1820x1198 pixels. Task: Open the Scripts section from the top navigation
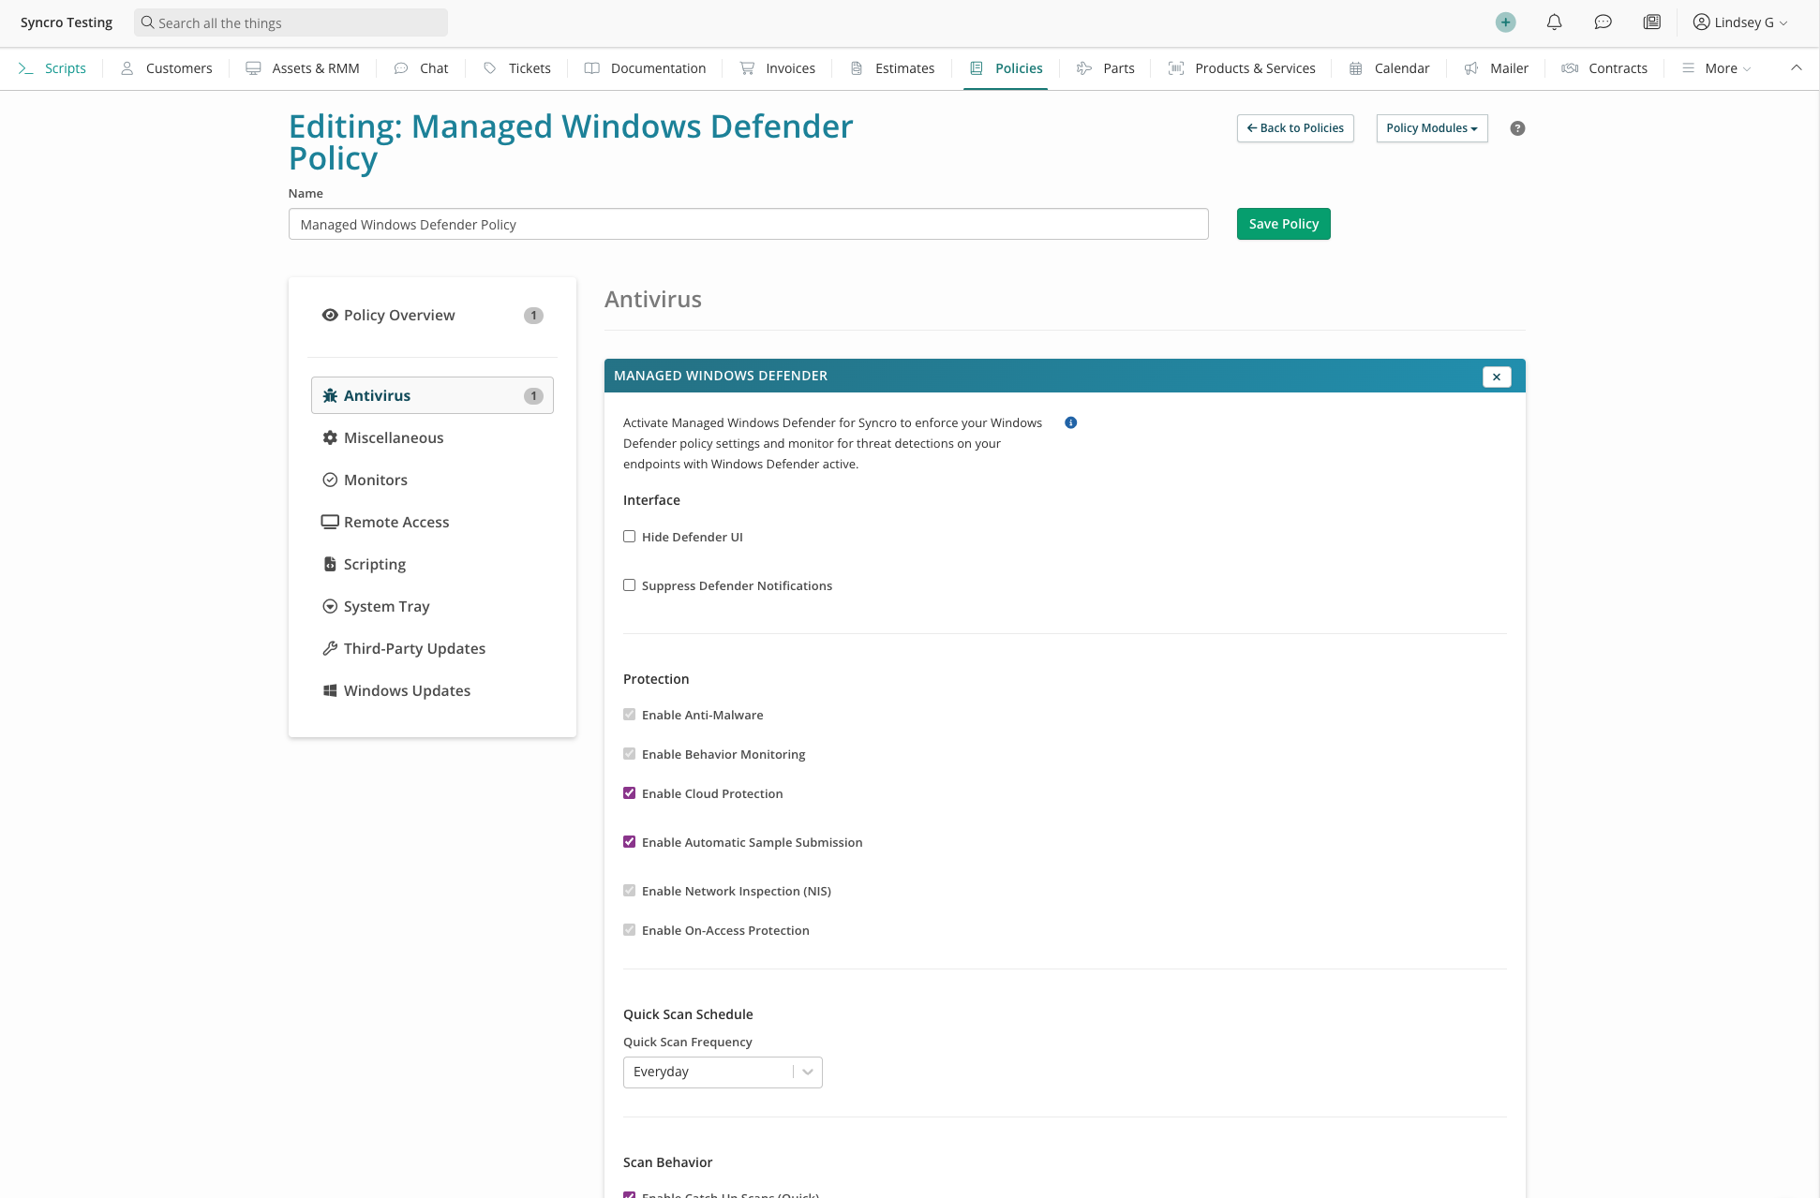[65, 67]
